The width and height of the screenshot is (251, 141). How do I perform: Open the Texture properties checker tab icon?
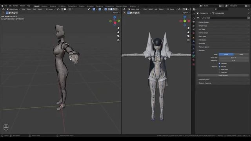pos(193,64)
